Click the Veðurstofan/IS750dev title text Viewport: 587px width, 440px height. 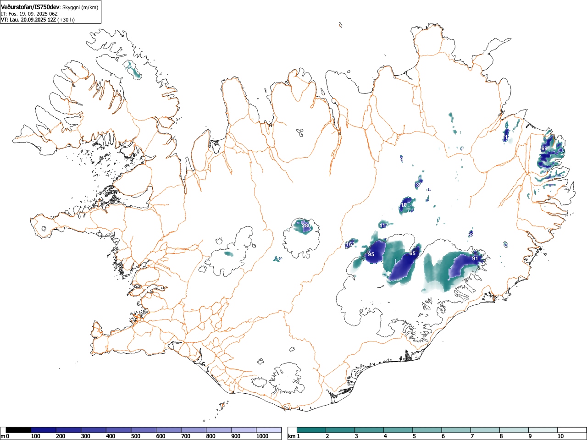[31, 7]
